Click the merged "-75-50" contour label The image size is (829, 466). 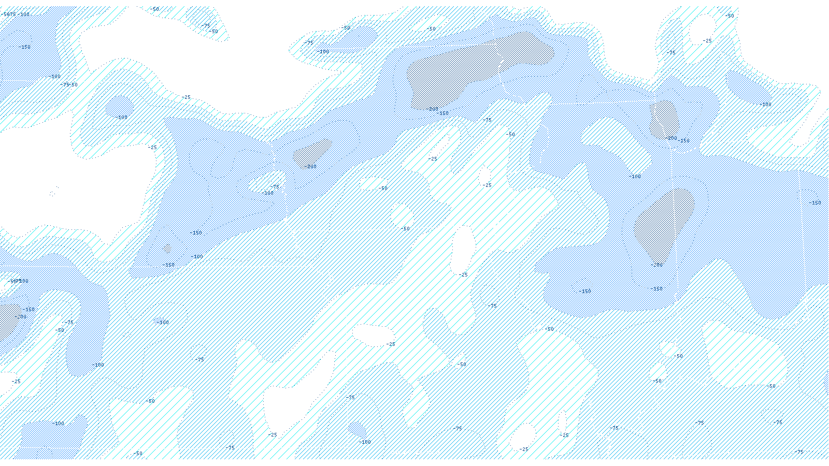click(x=69, y=84)
